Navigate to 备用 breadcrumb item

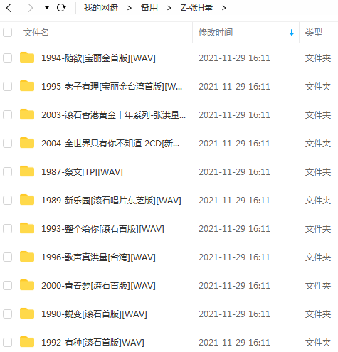[x=149, y=8]
